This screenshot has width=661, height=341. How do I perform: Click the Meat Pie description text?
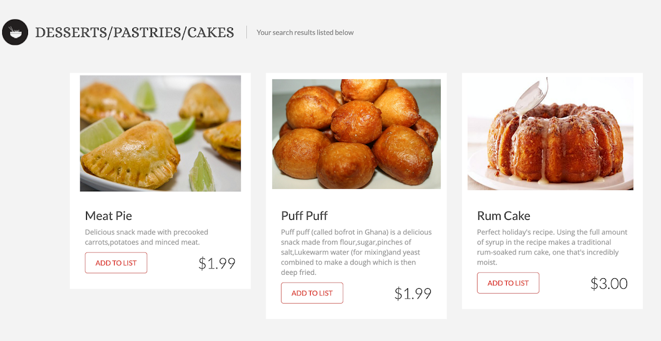tap(147, 237)
